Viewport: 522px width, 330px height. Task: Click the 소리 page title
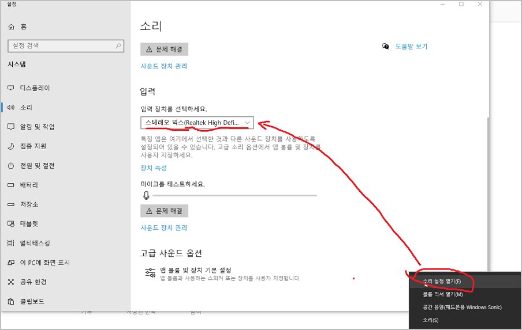tap(151, 26)
